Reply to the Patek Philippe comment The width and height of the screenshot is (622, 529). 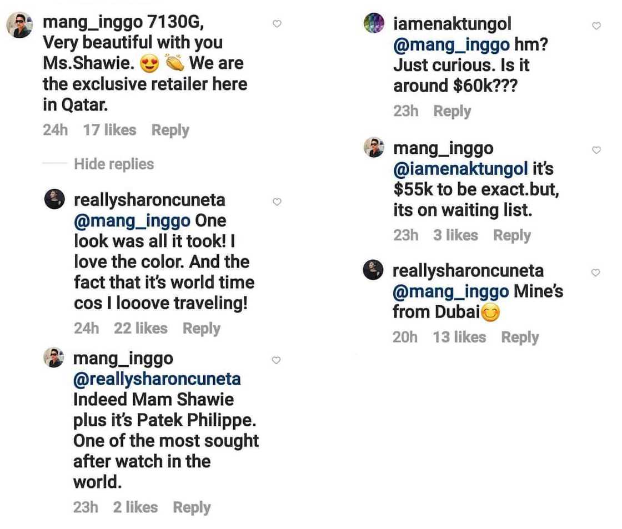tap(192, 507)
